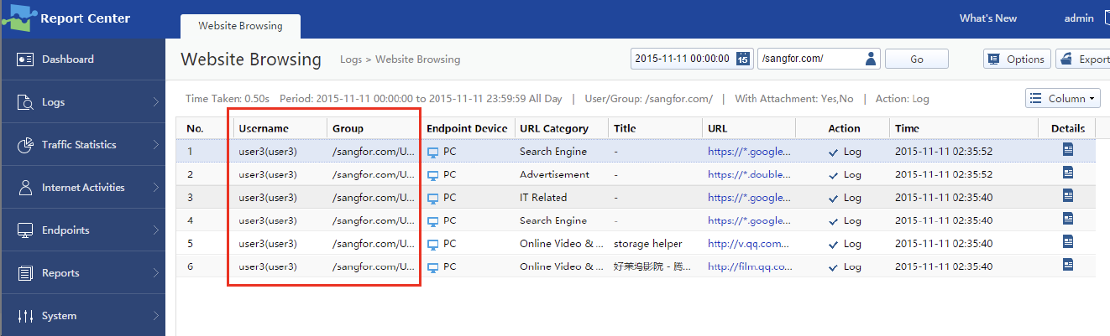Click the Traffic Statistics pie chart icon

click(25, 145)
